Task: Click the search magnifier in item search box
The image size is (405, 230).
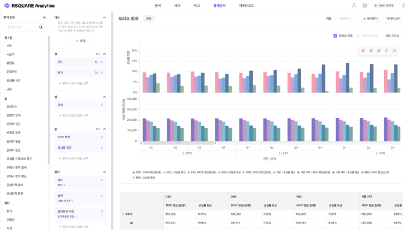Action: pos(41,27)
